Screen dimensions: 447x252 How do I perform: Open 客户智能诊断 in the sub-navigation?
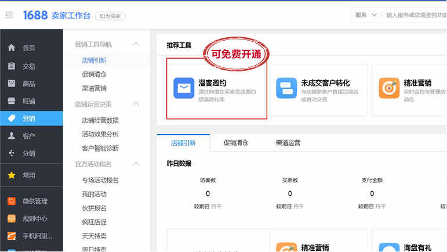pyautogui.click(x=100, y=148)
